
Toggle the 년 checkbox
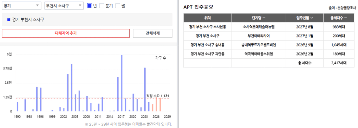point(90,6)
